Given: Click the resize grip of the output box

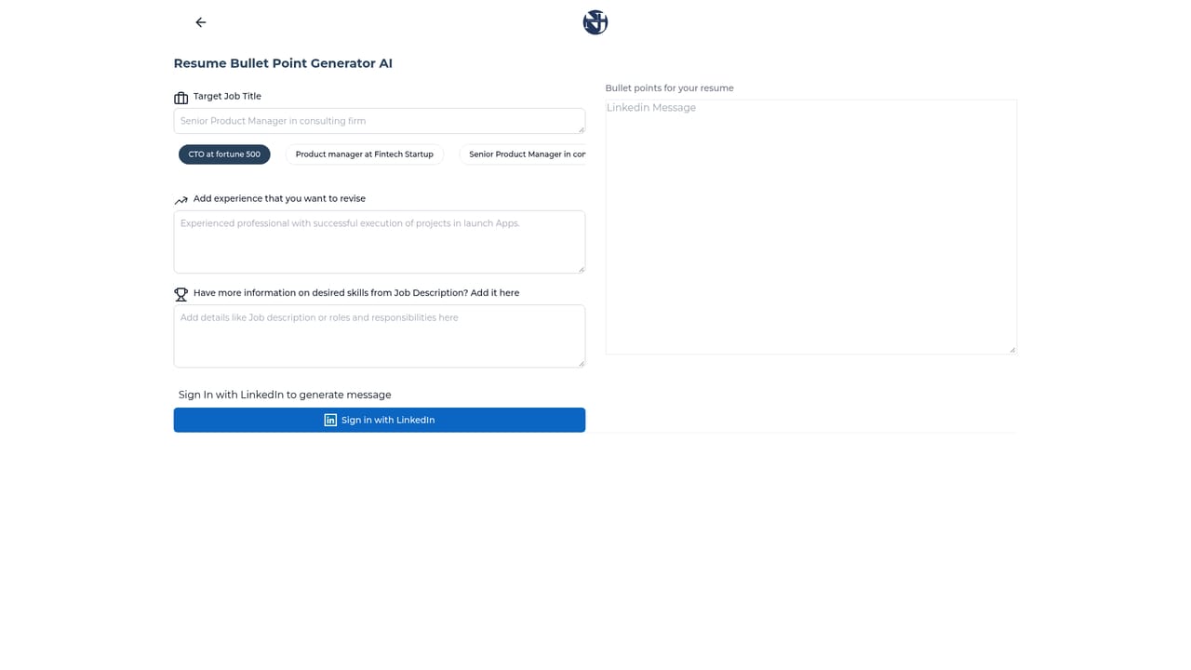Looking at the screenshot, I should click(x=1012, y=350).
